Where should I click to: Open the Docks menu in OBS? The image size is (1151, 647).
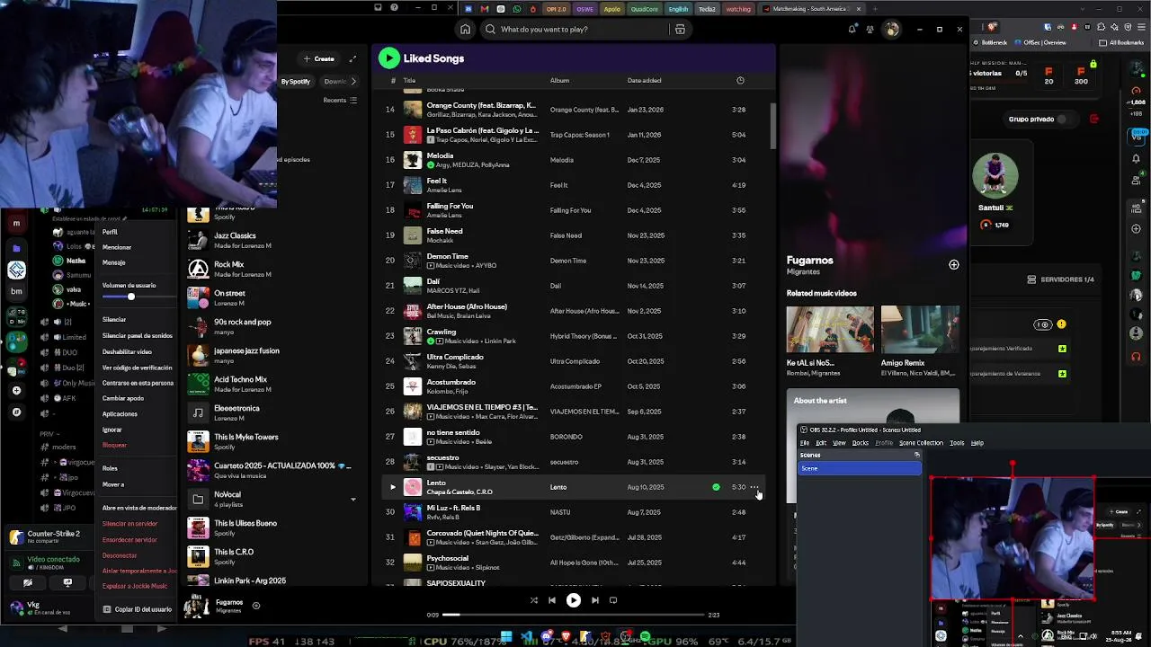[x=861, y=443]
